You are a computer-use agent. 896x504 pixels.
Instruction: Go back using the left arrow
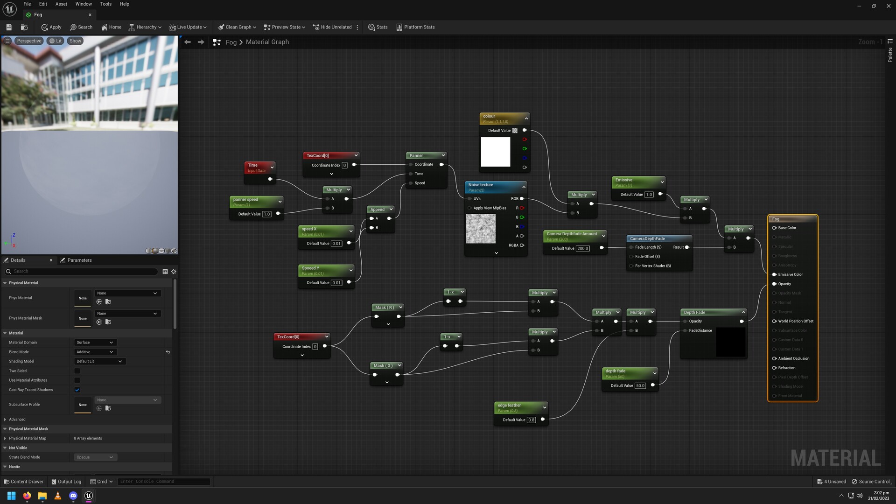(188, 42)
